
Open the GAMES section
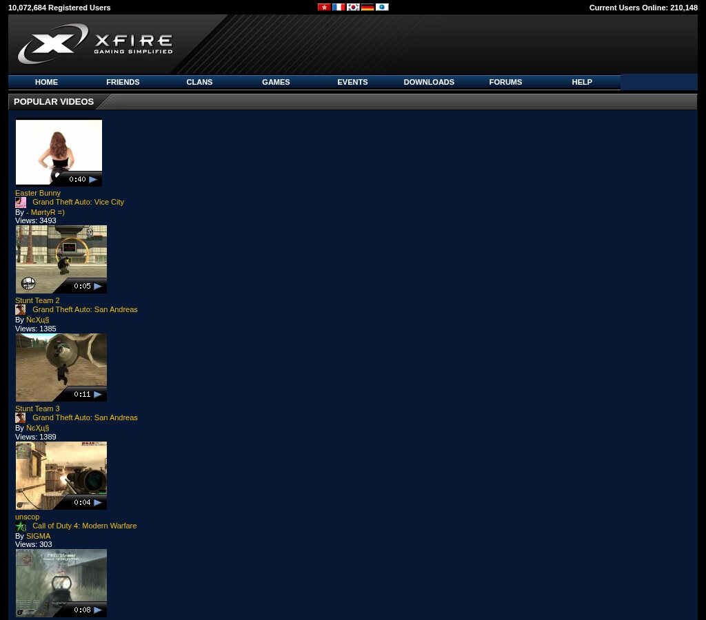tap(276, 83)
